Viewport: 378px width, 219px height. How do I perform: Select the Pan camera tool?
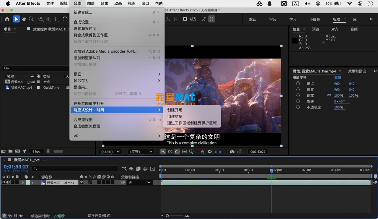click(x=48, y=19)
